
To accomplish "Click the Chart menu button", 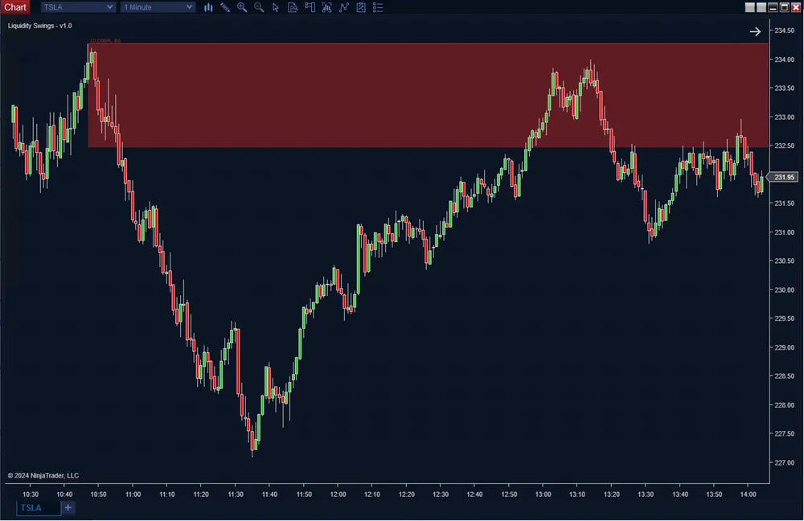I will pos(14,6).
